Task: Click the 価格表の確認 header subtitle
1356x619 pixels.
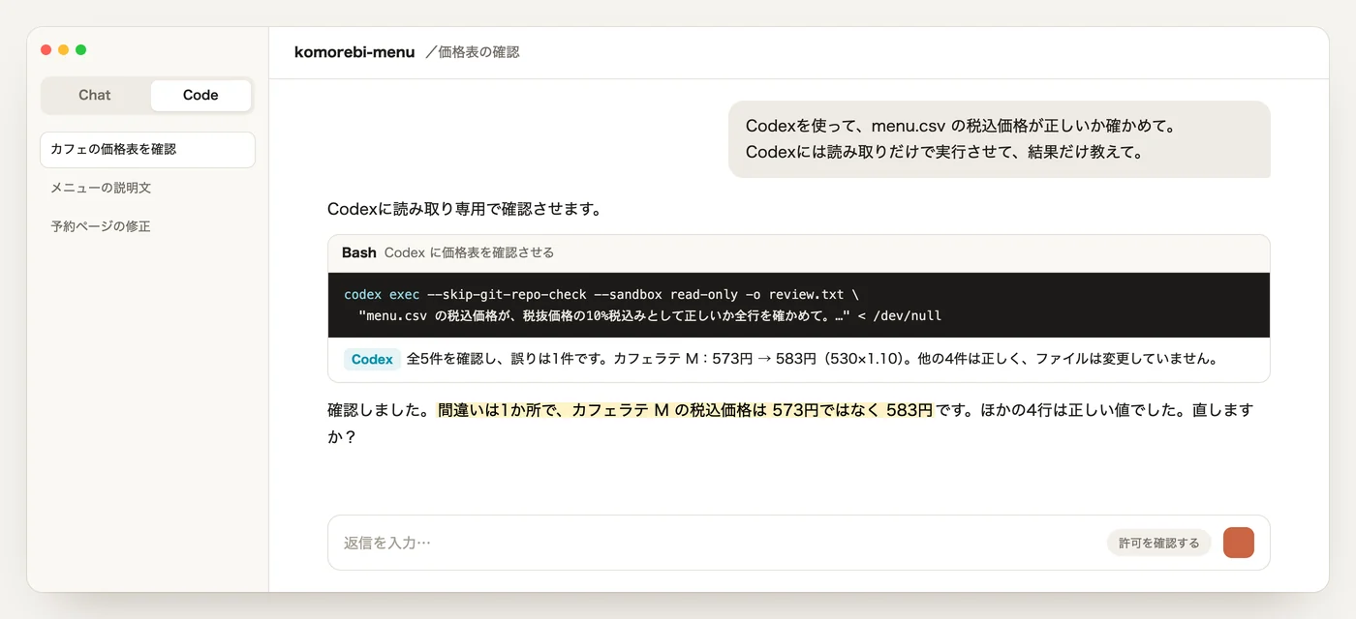Action: [473, 52]
